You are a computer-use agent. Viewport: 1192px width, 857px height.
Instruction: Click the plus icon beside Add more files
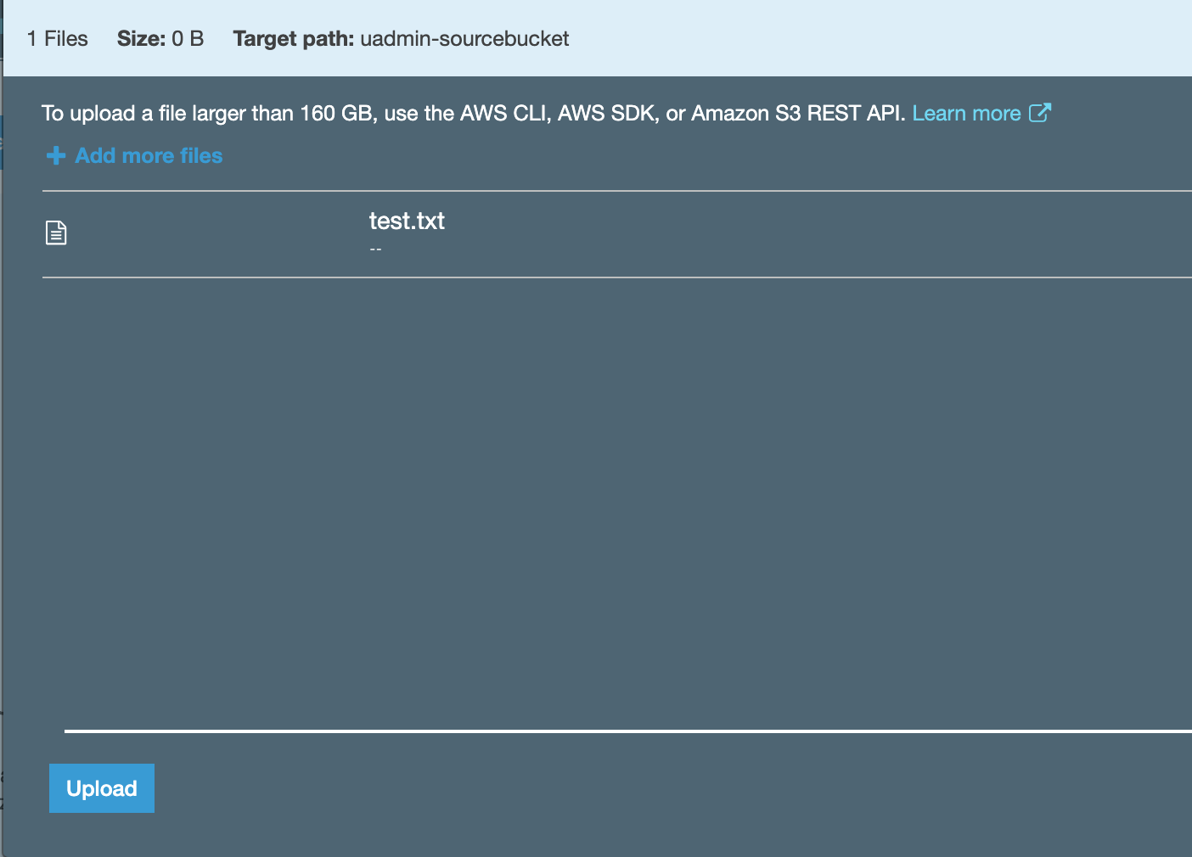pyautogui.click(x=56, y=156)
